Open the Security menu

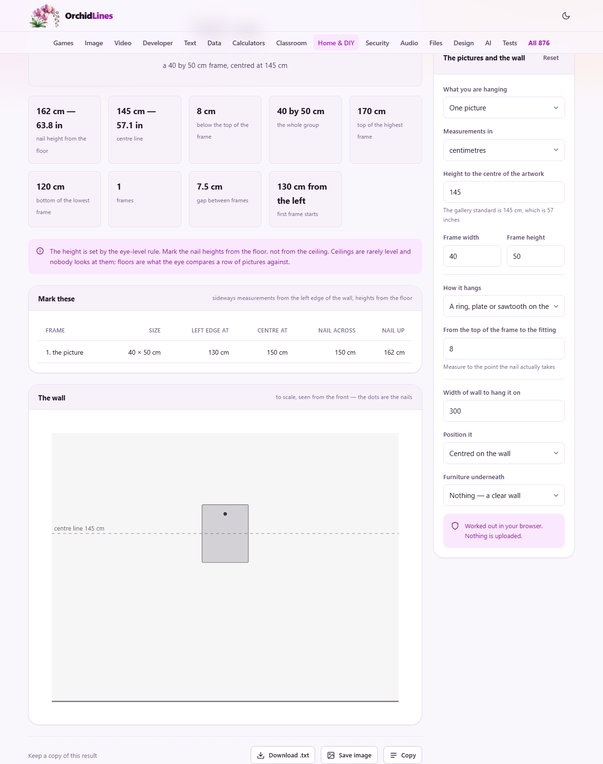377,43
